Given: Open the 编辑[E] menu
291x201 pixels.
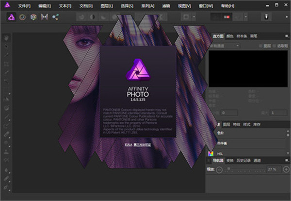Looking at the screenshot, I should click(x=45, y=6).
